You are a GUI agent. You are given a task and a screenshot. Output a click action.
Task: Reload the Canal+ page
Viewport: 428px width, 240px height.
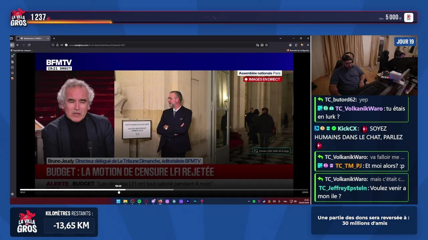click(29, 45)
